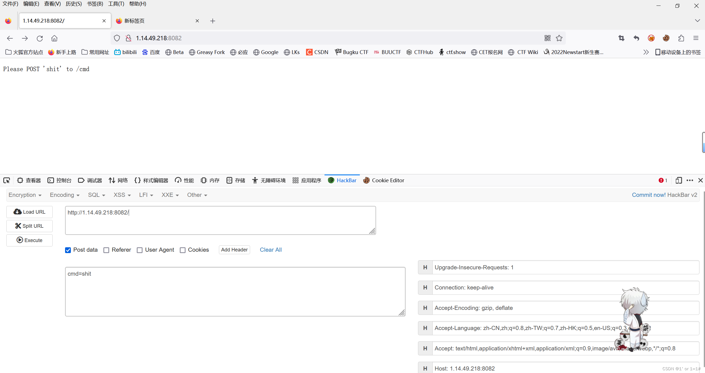Enable the Referer checkbox
This screenshot has width=705, height=373.
point(106,250)
